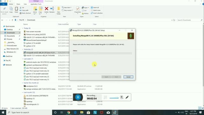Select OneDrive in navigation pane

coord(9,56)
